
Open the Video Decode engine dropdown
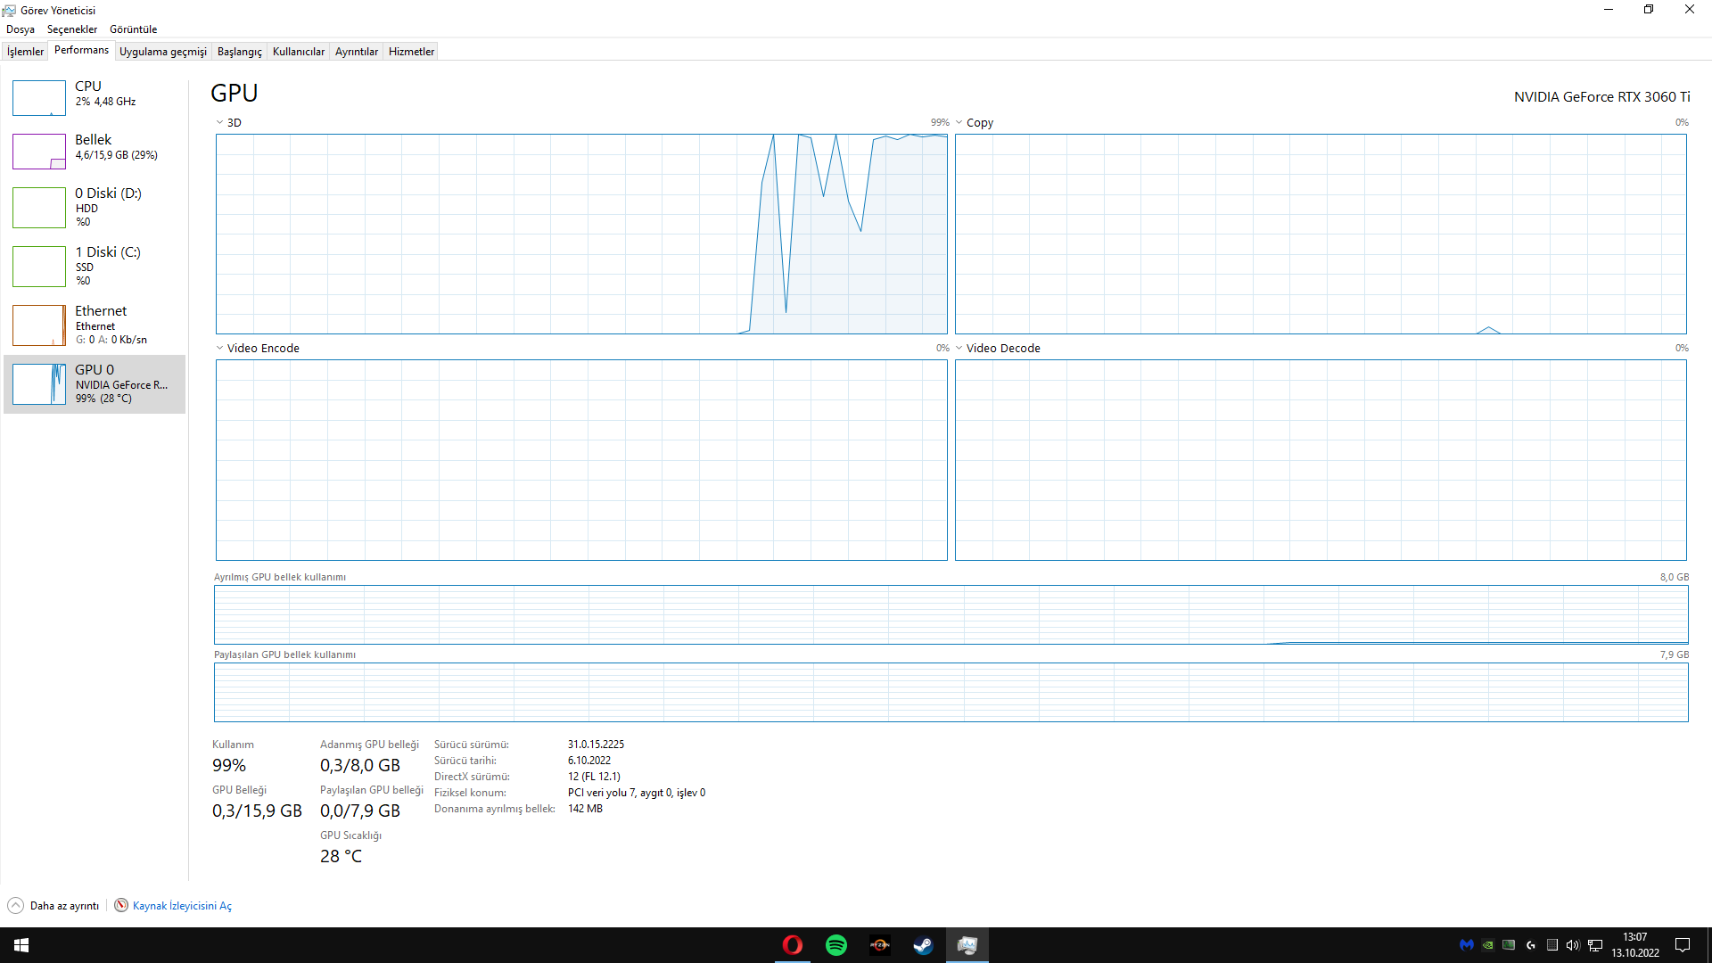click(959, 349)
